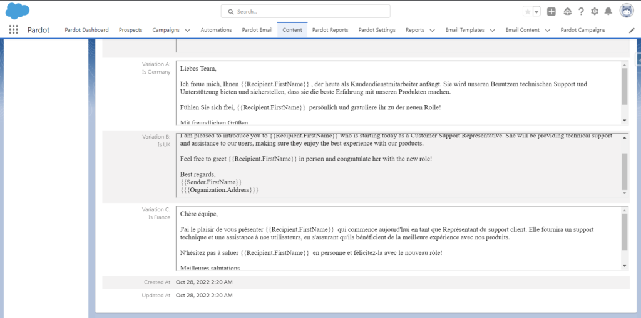Click scroll up arrow in Variation C box

[x=624, y=211]
